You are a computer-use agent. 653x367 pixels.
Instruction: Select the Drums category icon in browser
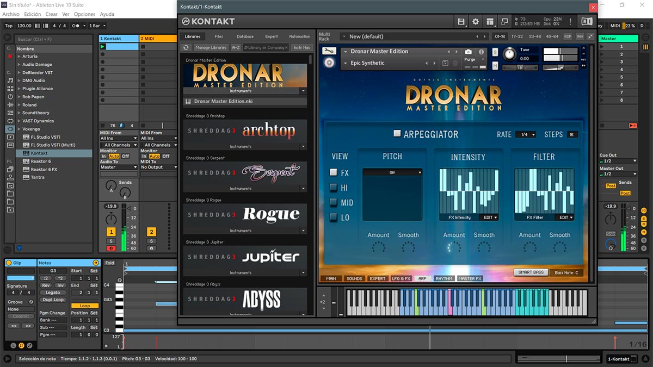point(10,89)
